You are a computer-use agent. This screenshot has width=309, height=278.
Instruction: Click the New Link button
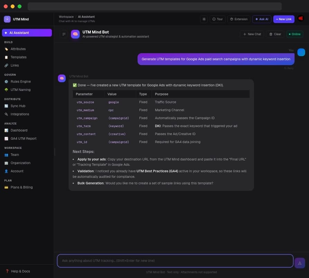[284, 19]
